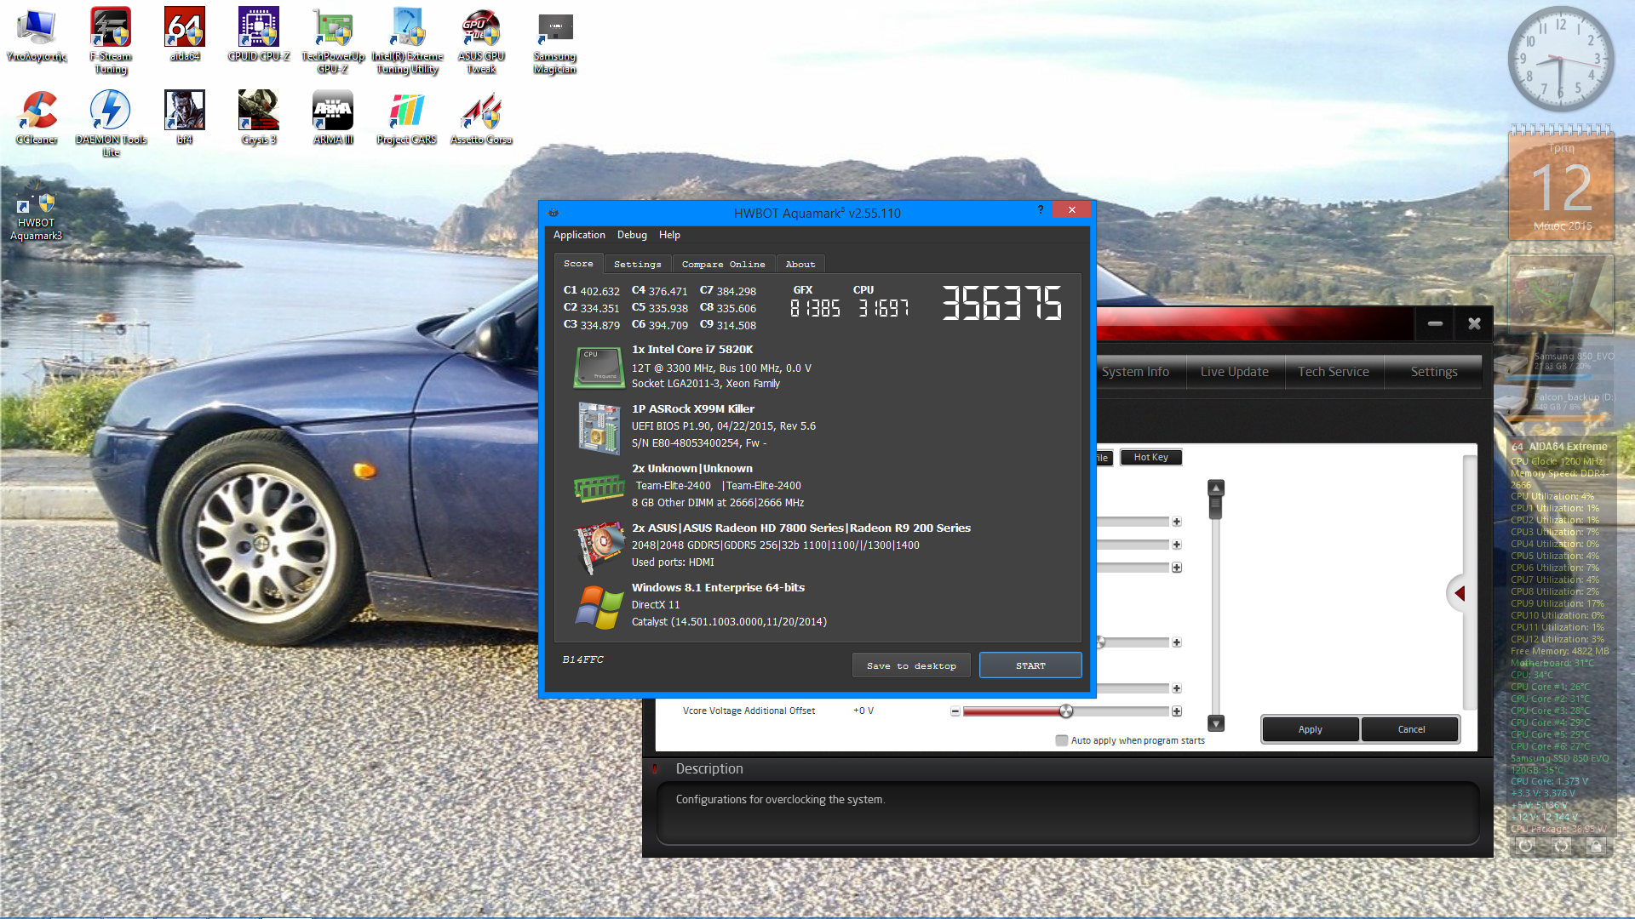Open the TechPowerUp GPU-Z shortcut
The height and width of the screenshot is (919, 1635).
333,40
